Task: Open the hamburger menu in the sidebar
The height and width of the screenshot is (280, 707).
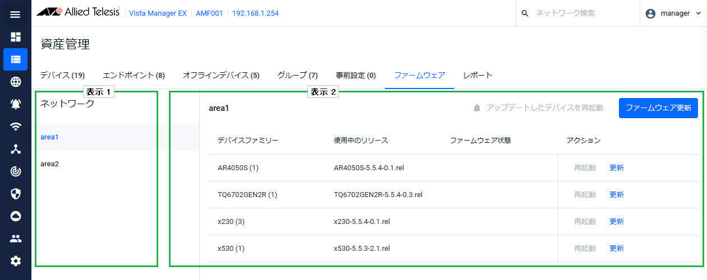Action: point(15,15)
